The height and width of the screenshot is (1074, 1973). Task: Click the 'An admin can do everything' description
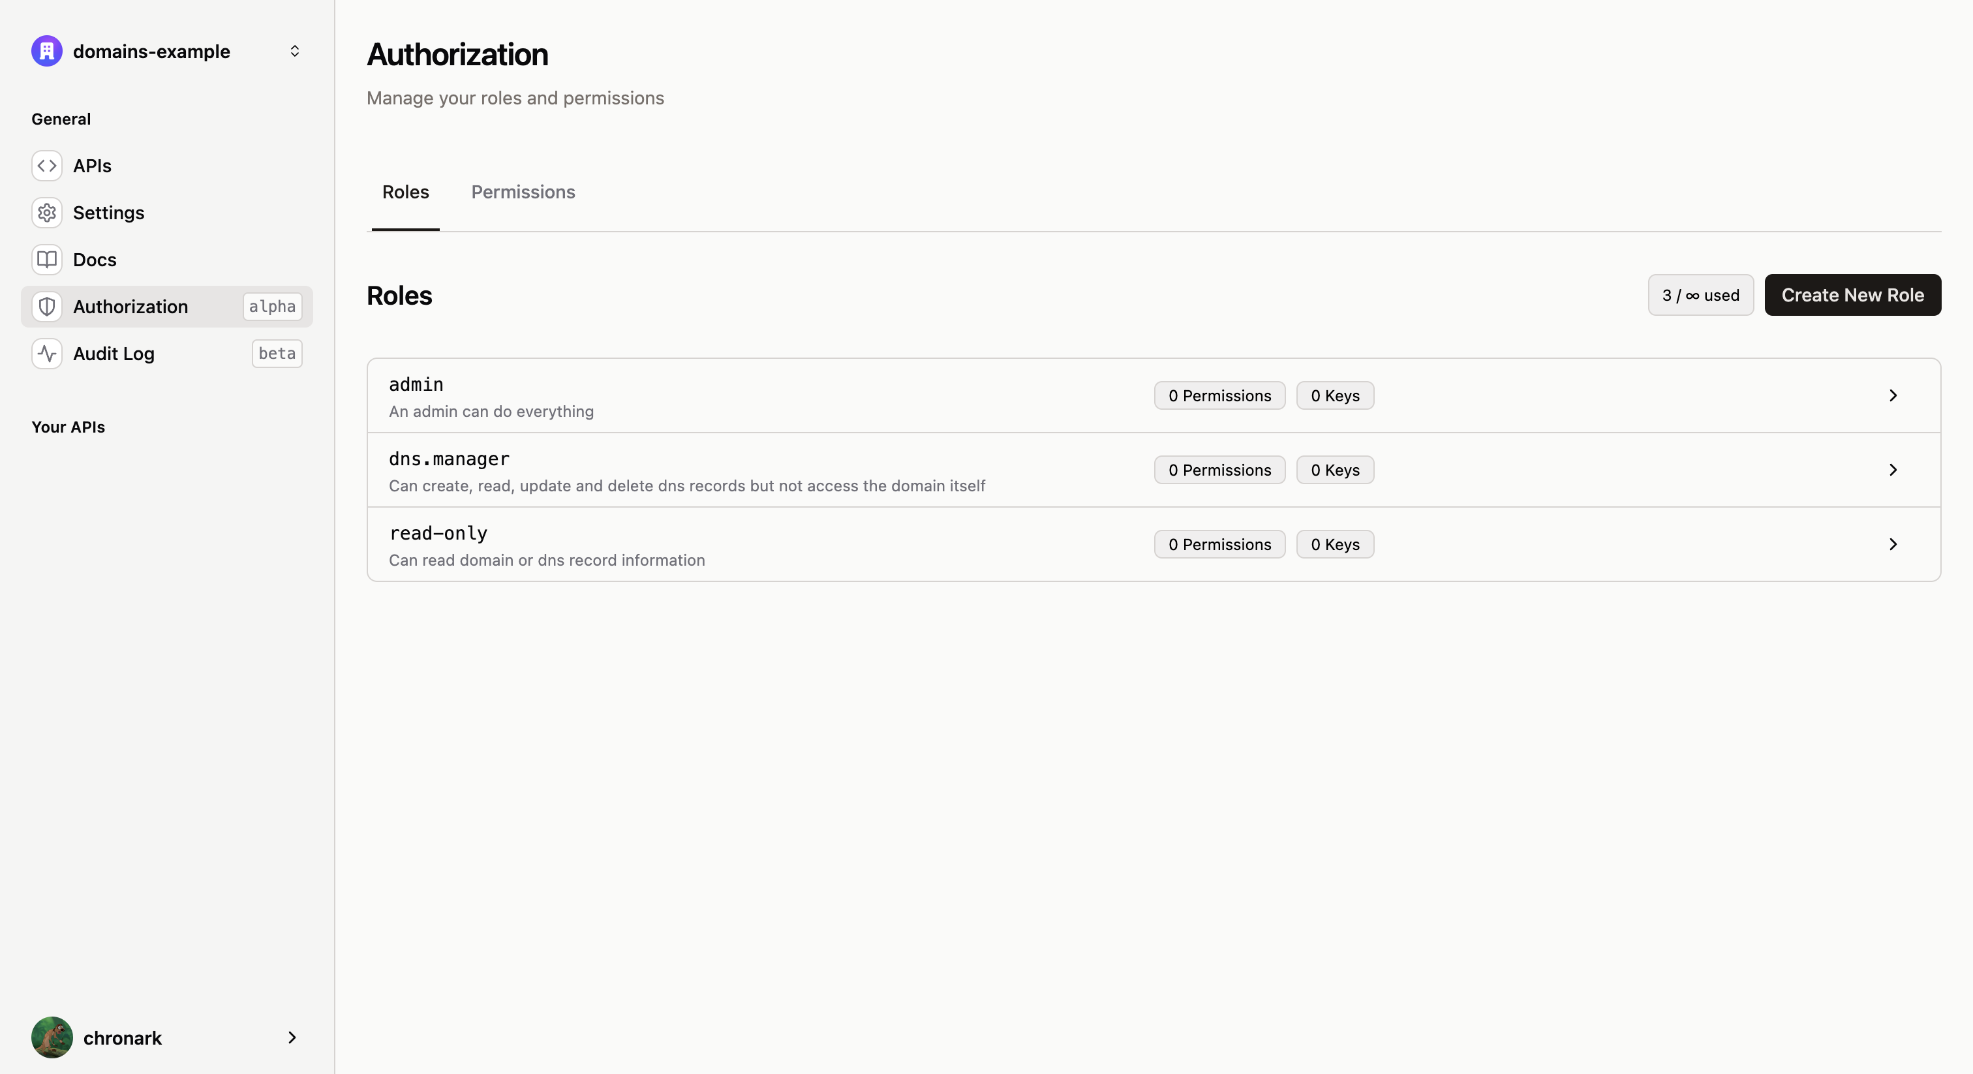491,411
